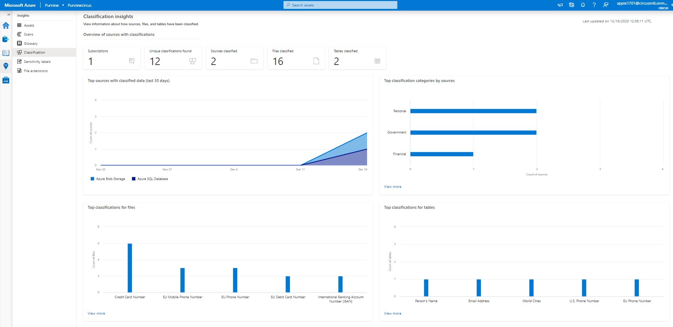
Task: Open the Management toolbox icon
Action: tap(6, 80)
